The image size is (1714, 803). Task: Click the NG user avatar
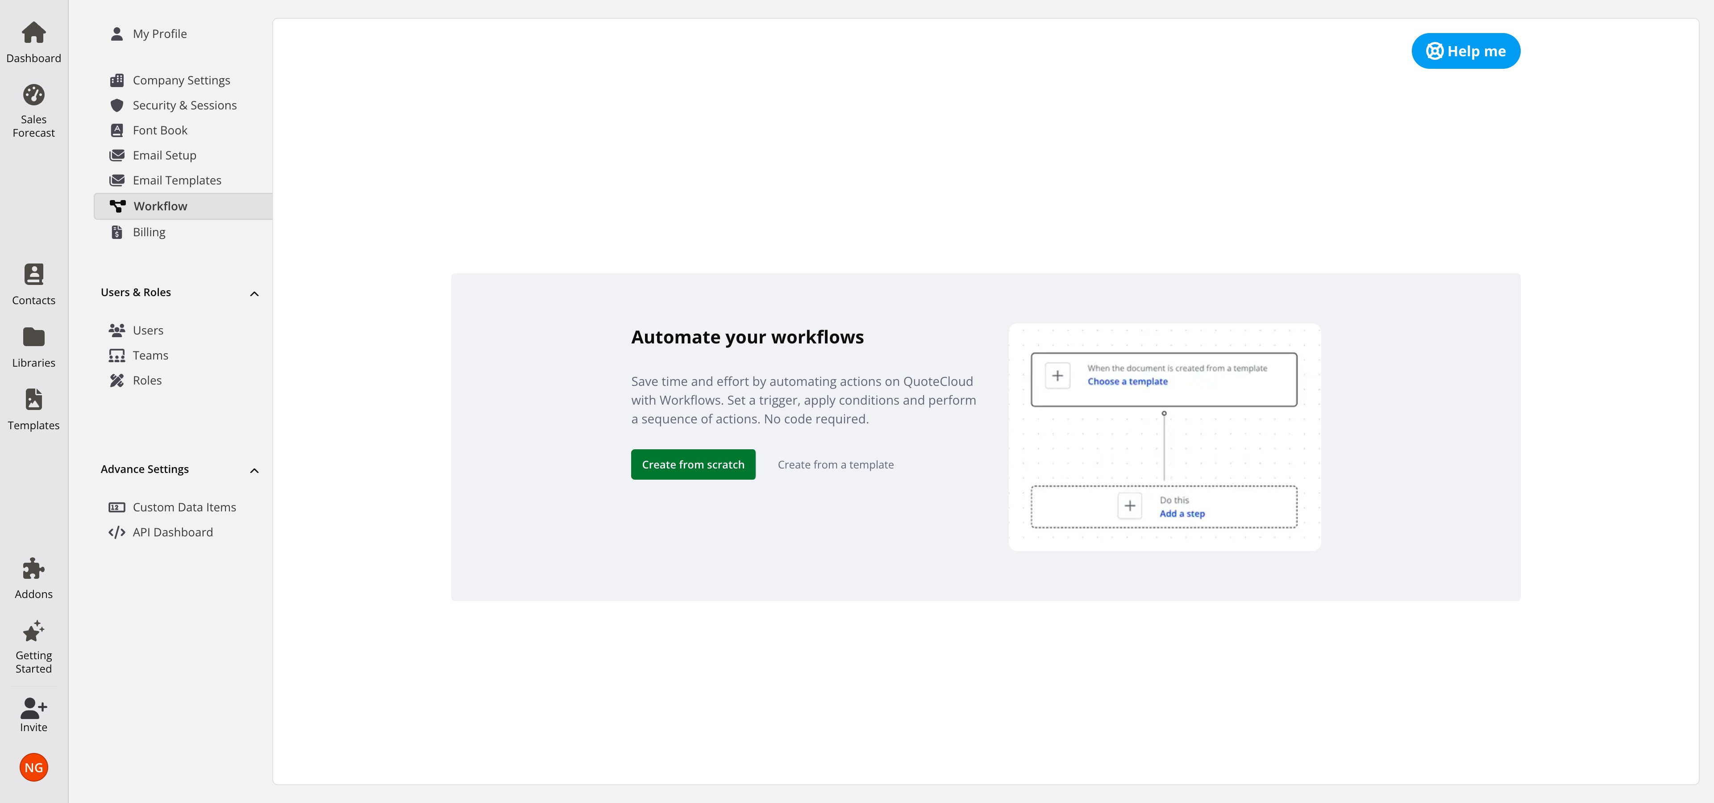click(33, 768)
